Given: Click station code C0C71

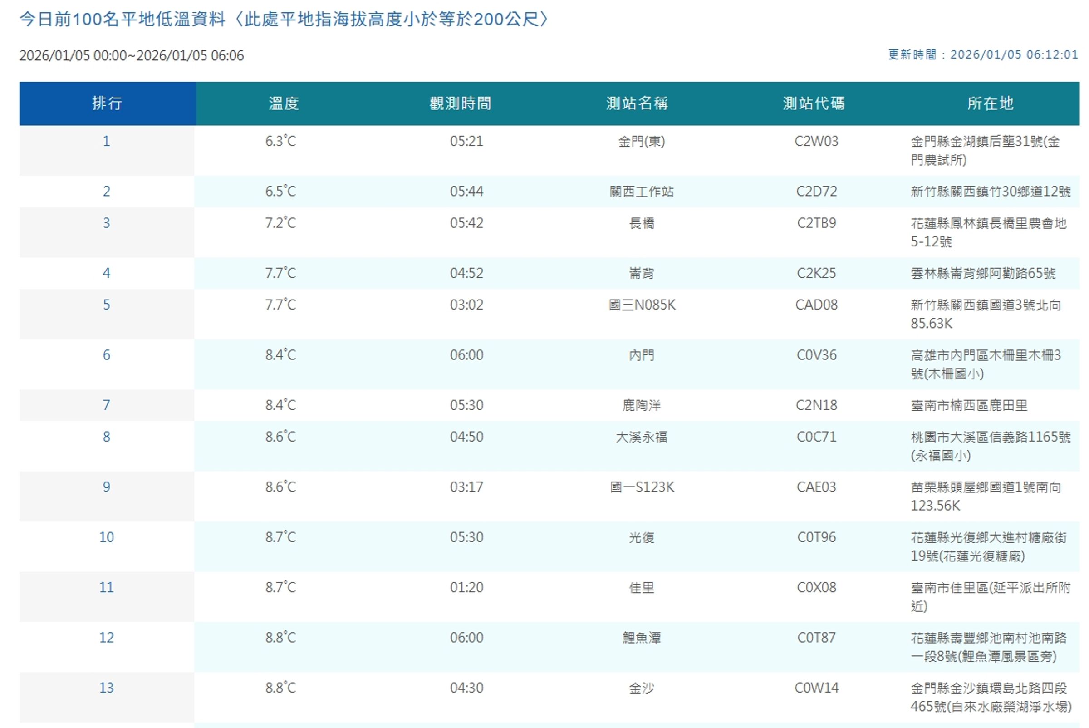Looking at the screenshot, I should (x=816, y=437).
